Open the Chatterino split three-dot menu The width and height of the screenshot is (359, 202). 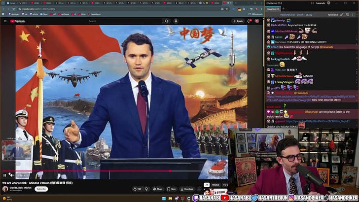[353, 15]
